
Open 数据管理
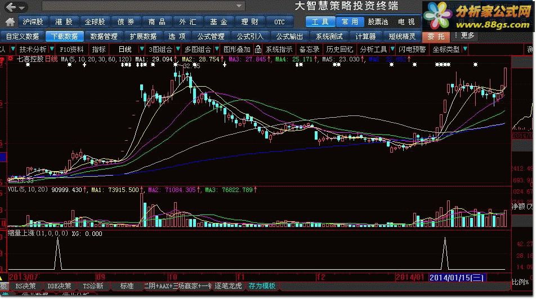(104, 36)
